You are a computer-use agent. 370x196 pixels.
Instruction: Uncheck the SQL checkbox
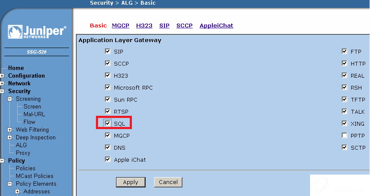point(107,124)
